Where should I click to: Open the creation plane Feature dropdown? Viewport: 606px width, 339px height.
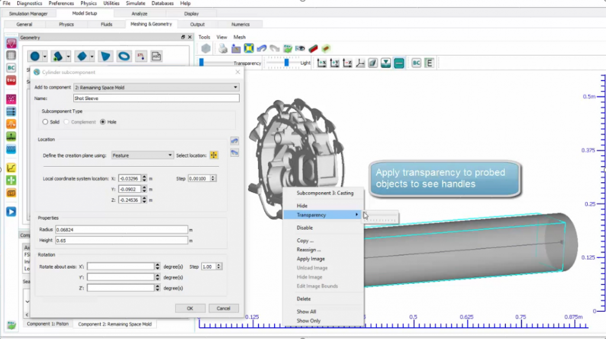pos(142,156)
